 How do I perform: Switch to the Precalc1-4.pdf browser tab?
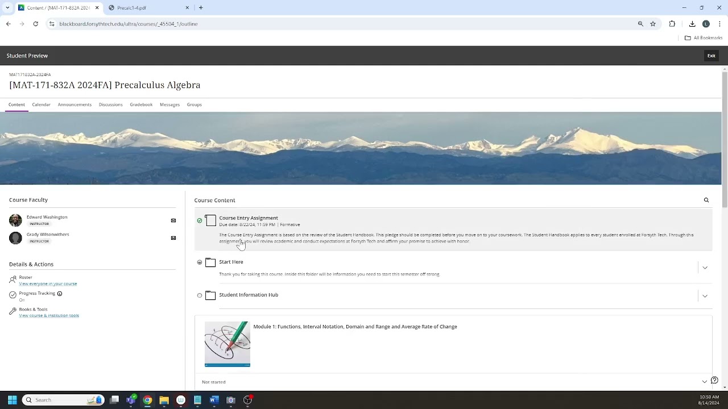tap(150, 8)
